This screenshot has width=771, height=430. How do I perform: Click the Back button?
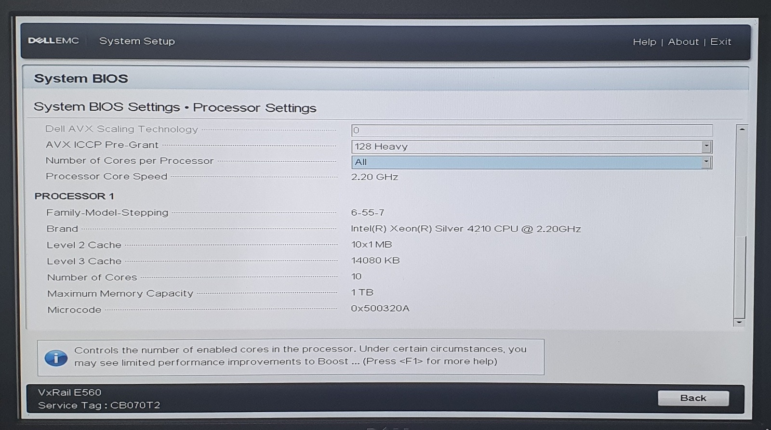[x=693, y=398]
